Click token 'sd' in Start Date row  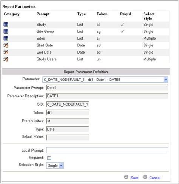tap(99, 45)
